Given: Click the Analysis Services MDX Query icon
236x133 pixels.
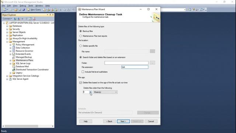Looking at the screenshot, I should pos(48,10).
